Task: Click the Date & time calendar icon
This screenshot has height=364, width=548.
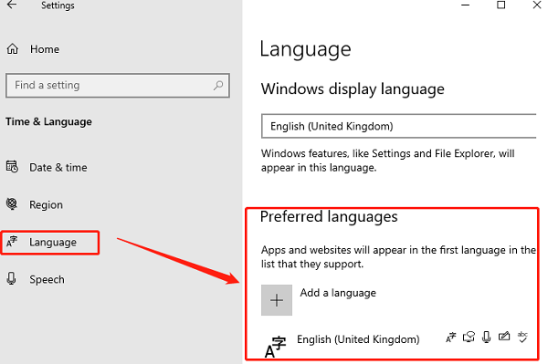Action: [x=12, y=166]
